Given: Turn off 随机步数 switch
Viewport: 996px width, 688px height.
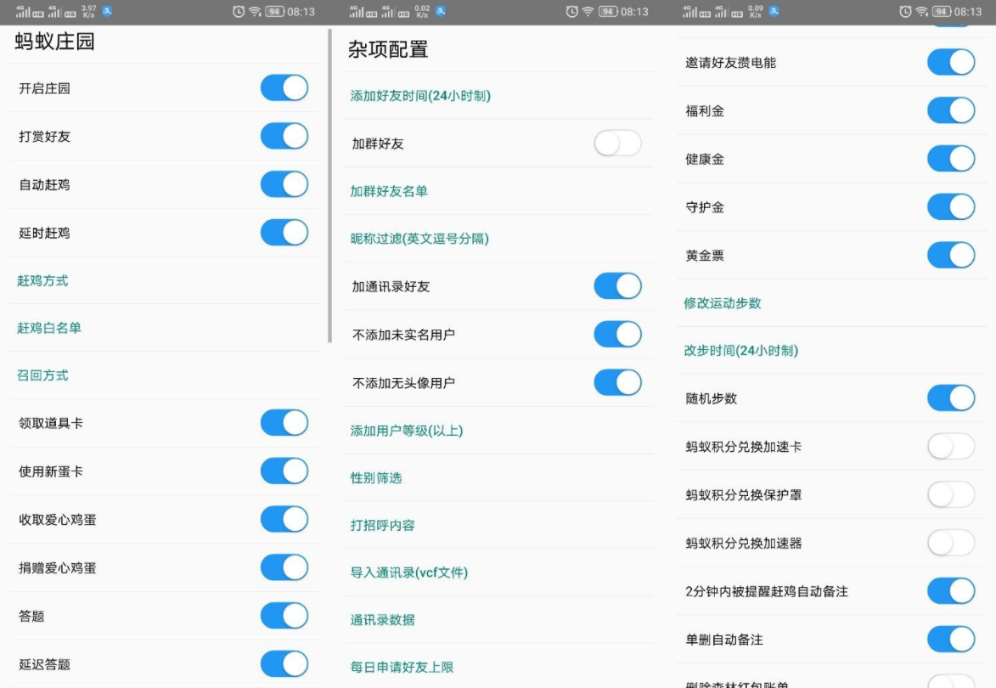Looking at the screenshot, I should (952, 398).
